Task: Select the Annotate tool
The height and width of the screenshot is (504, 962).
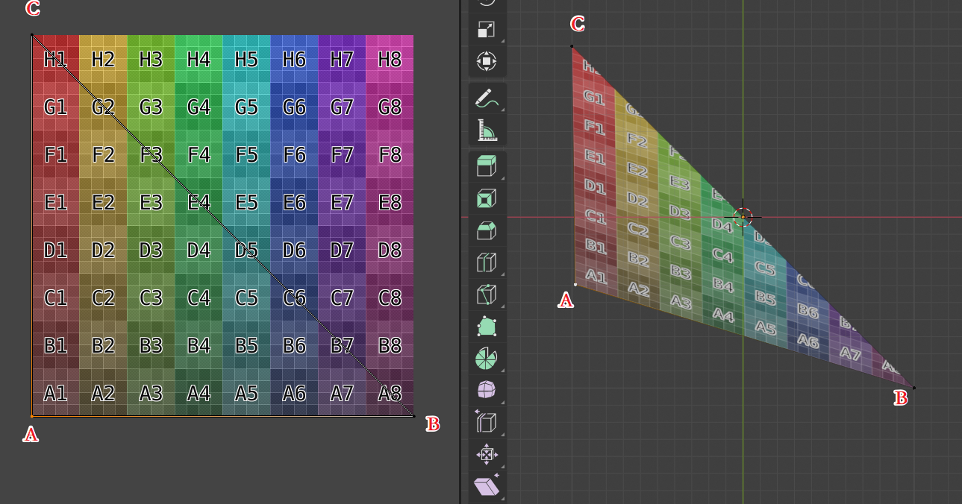Action: tap(487, 98)
